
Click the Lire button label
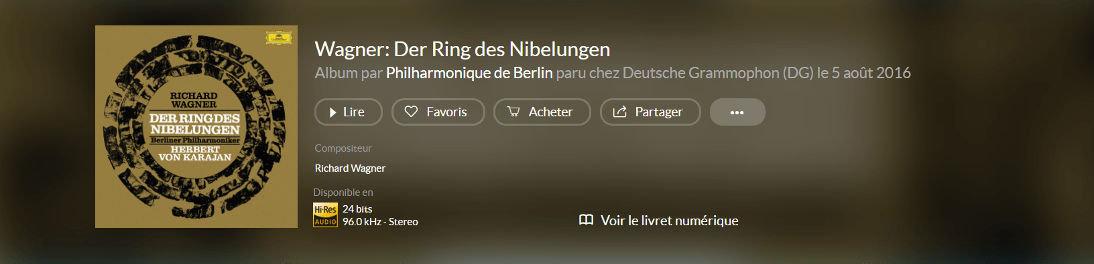click(x=354, y=112)
